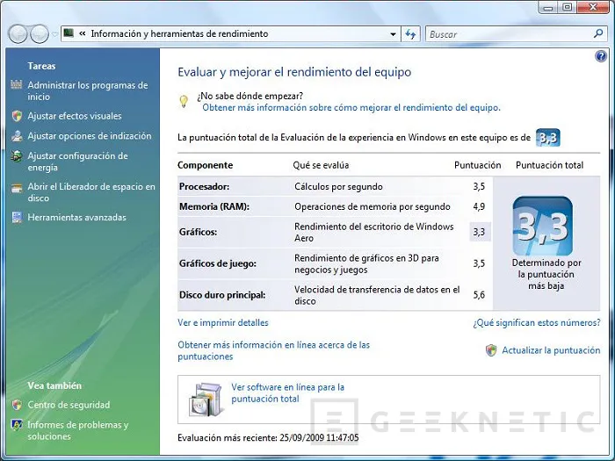Open Abrir el Liberador de espacio en disco

click(x=91, y=192)
